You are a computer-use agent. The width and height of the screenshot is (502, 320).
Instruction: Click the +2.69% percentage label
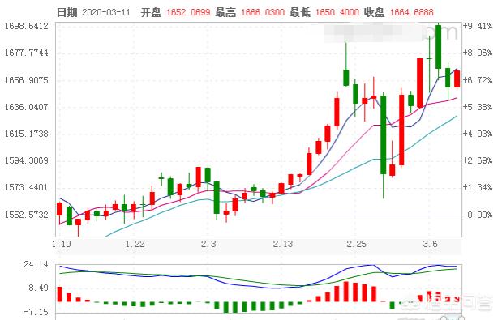click(478, 160)
